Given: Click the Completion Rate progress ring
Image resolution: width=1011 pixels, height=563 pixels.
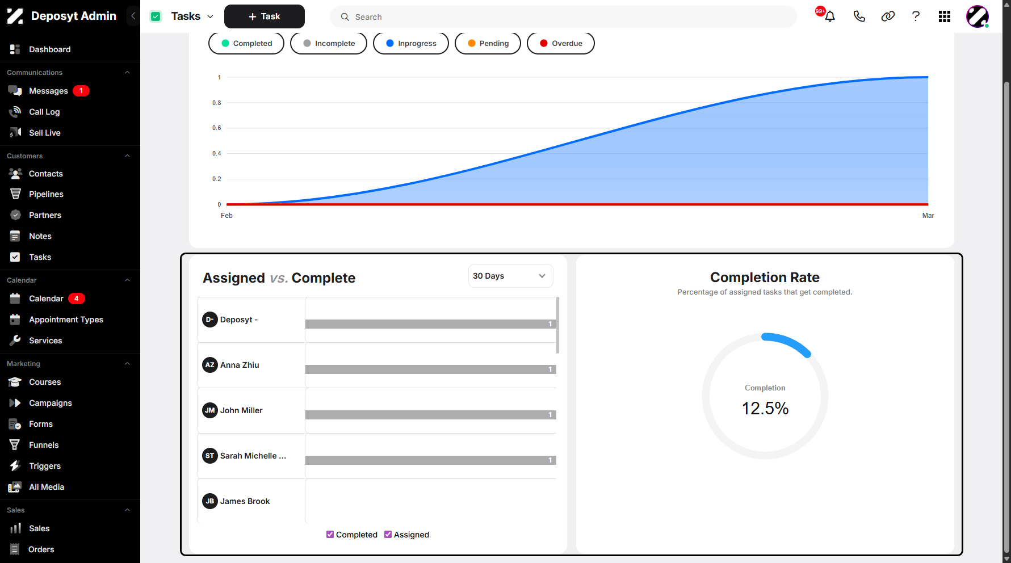Looking at the screenshot, I should (765, 396).
